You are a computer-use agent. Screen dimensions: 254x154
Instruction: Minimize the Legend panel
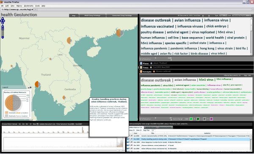[x=29, y=88]
